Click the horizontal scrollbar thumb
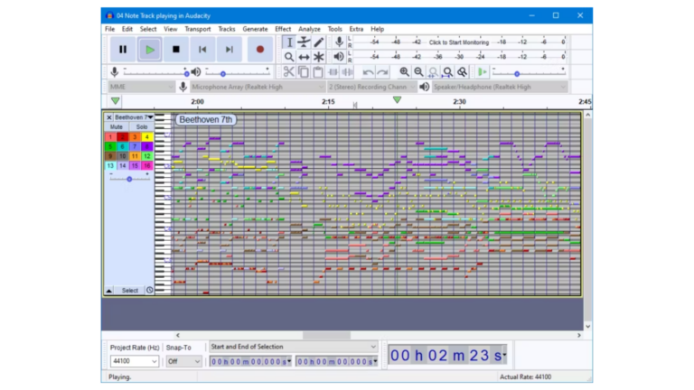Image resolution: width=694 pixels, height=390 pixels. coord(326,335)
